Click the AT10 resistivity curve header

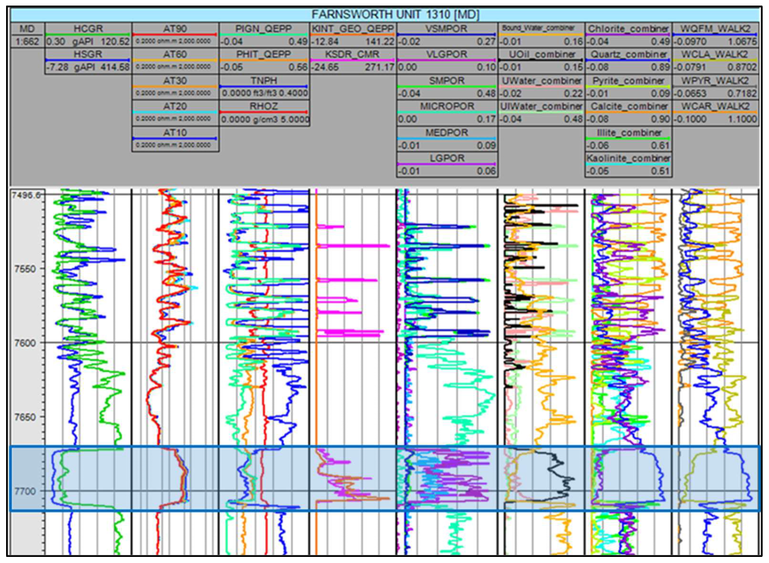(x=175, y=132)
